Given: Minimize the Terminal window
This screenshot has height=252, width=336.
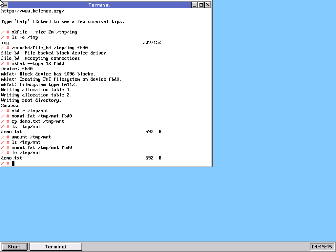Looking at the screenshot, I should [x=194, y=5].
